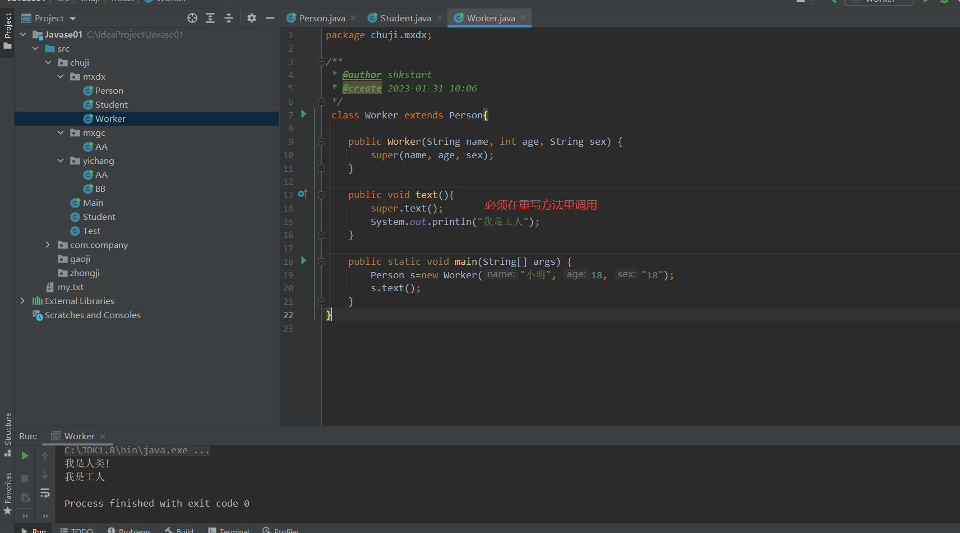Open the Structure side panel

8,429
